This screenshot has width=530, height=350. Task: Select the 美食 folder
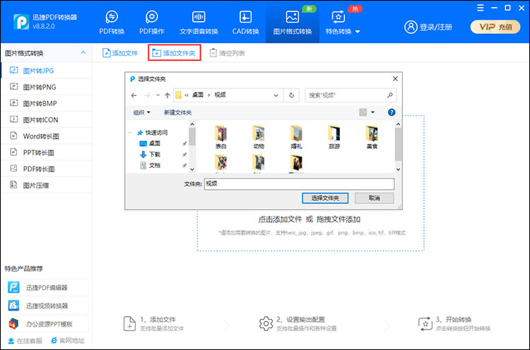[372, 138]
